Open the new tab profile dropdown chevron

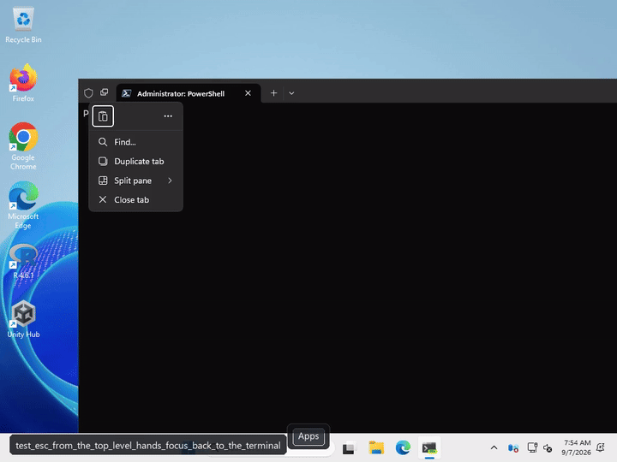291,93
